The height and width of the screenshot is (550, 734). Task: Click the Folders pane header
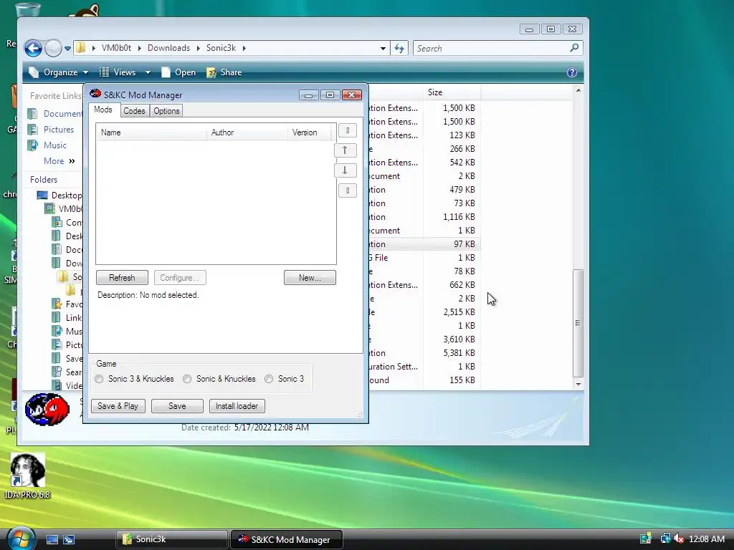click(x=44, y=180)
